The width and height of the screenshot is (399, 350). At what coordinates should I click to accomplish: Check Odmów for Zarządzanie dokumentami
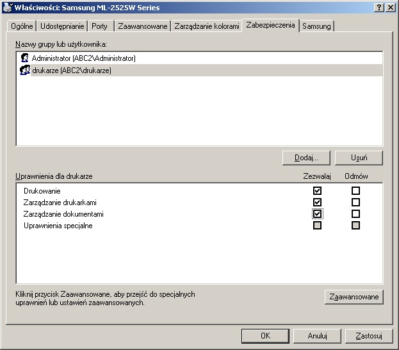pyautogui.click(x=355, y=213)
